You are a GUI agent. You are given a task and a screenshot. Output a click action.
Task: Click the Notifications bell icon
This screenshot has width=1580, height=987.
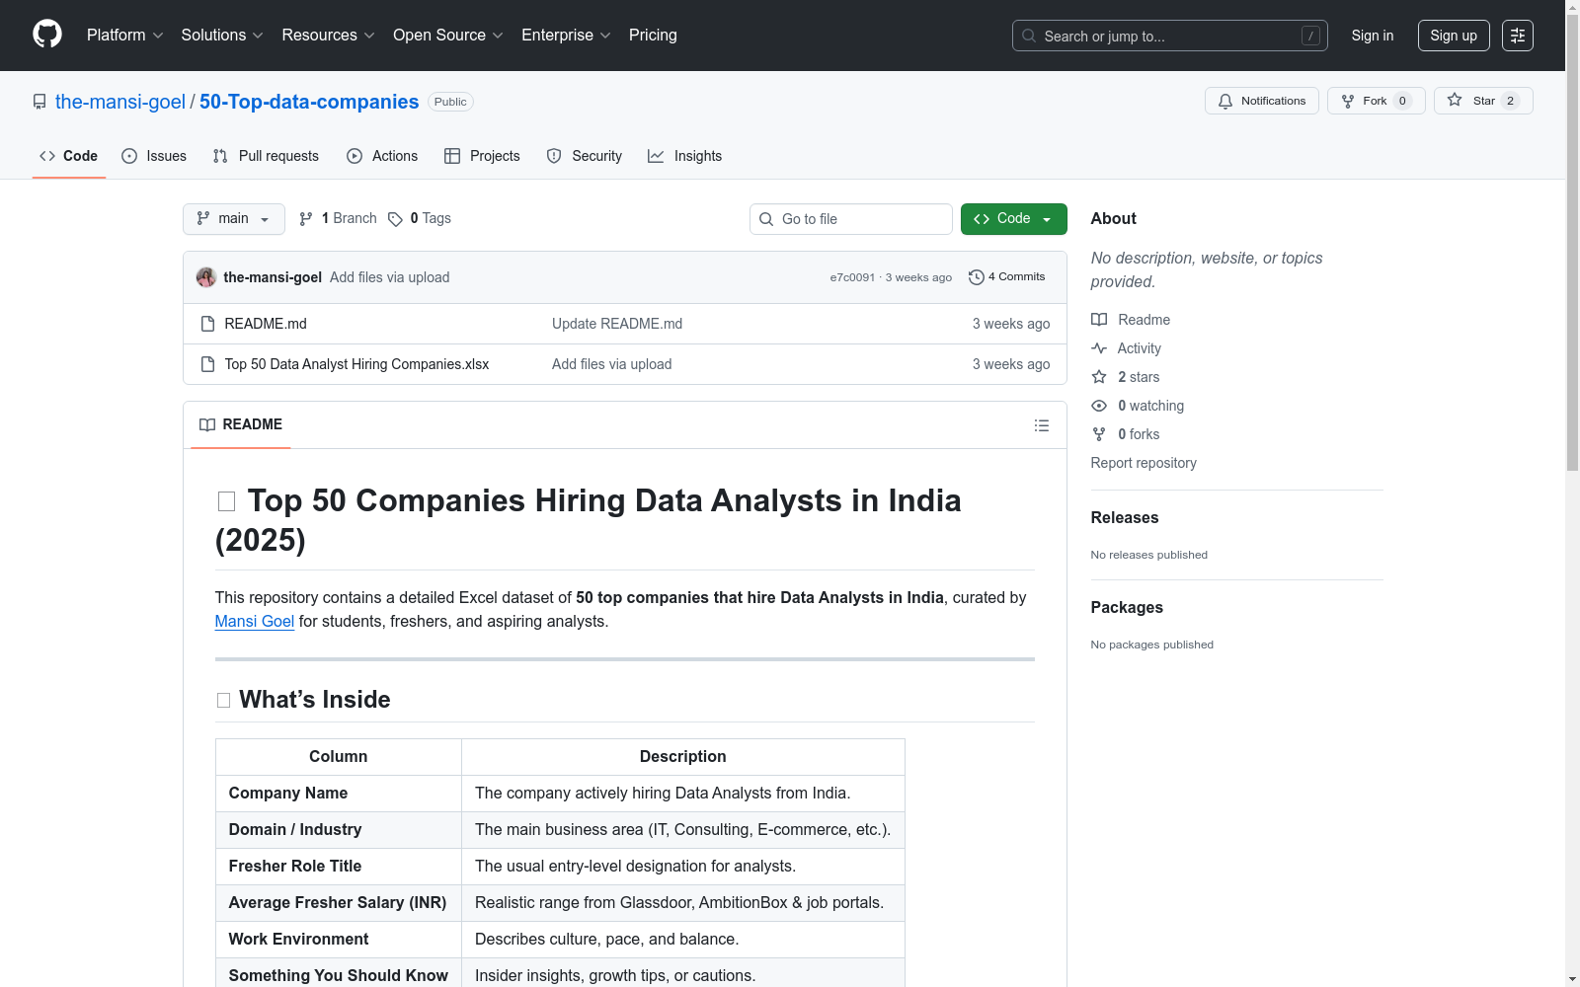coord(1225,101)
